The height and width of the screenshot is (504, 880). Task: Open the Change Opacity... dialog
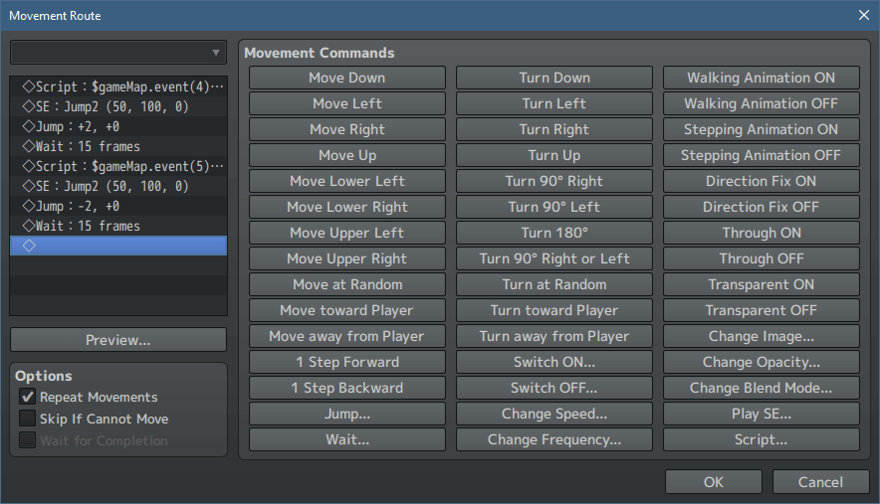click(x=762, y=362)
